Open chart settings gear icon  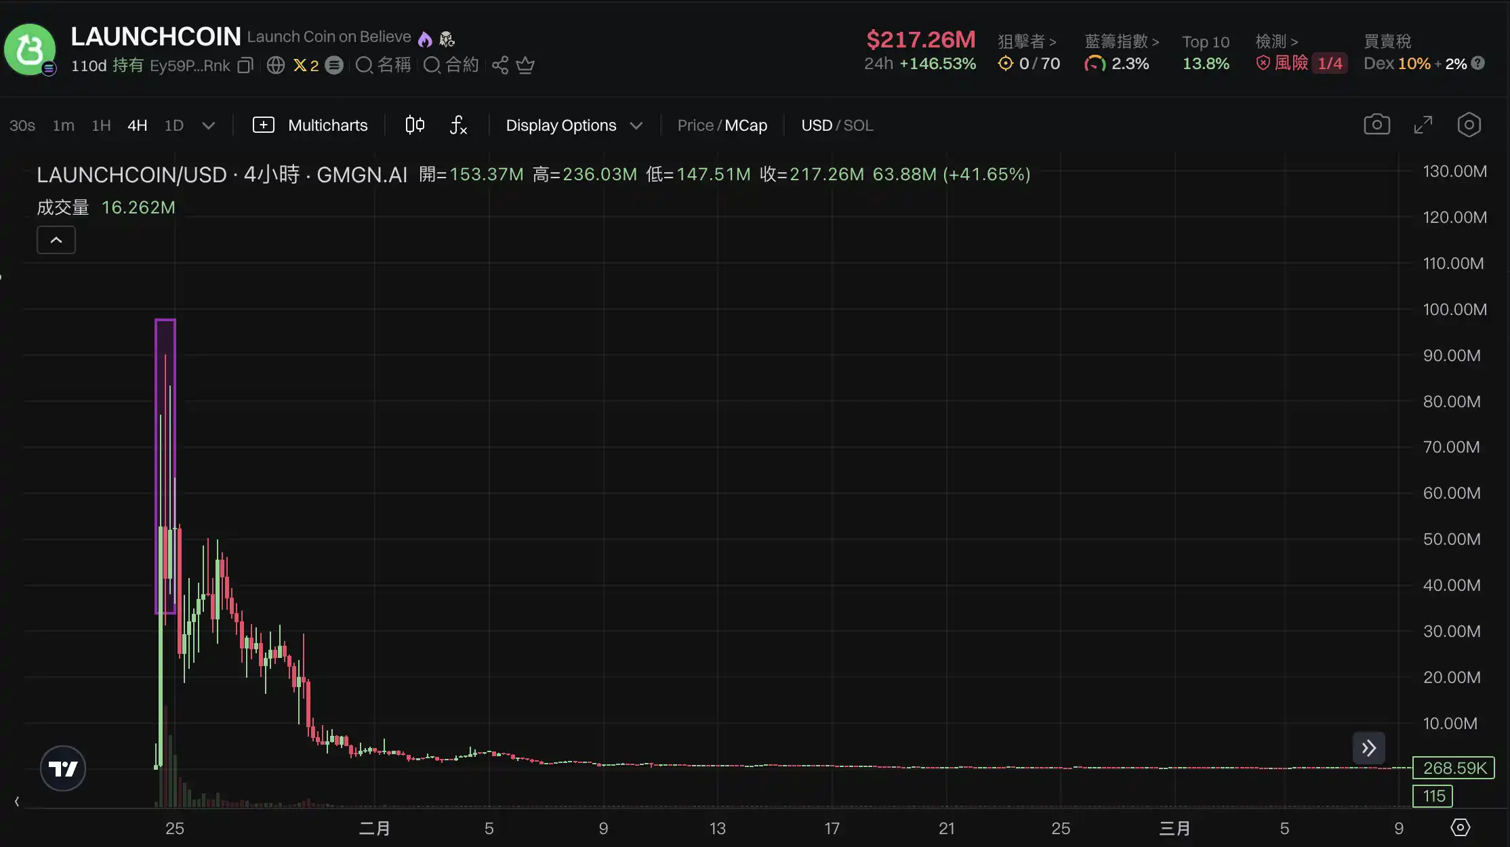pos(1469,125)
